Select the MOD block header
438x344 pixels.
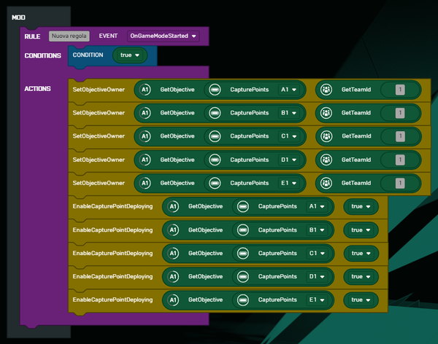pyautogui.click(x=20, y=16)
